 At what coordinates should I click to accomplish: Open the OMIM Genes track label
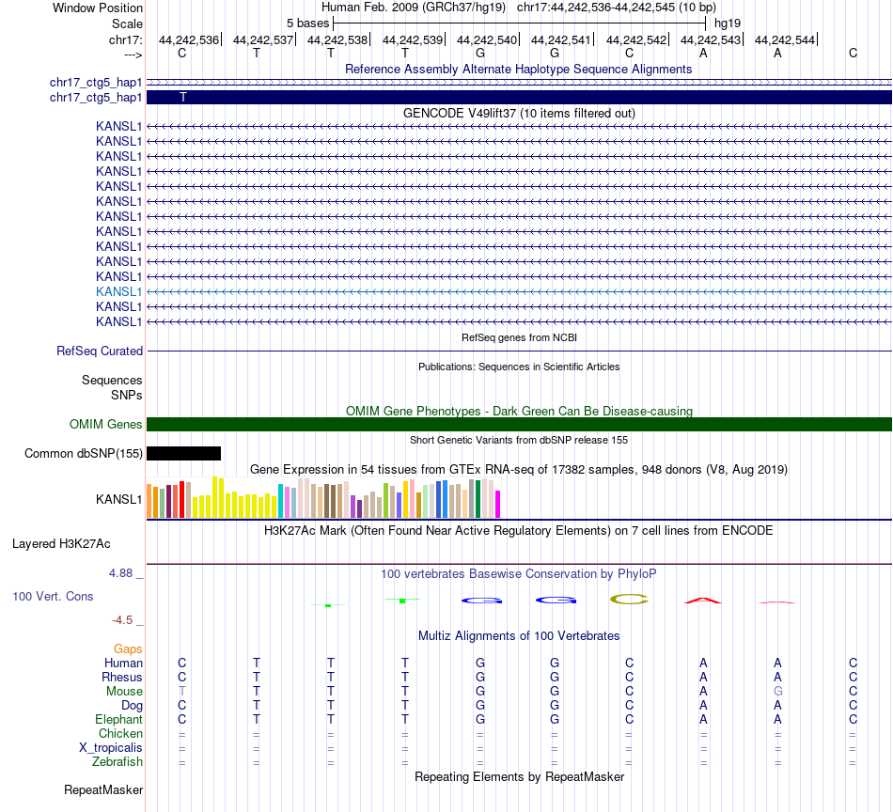coord(105,424)
